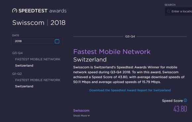Click Q1-Q2 heading in the sidebar

(x=17, y=74)
